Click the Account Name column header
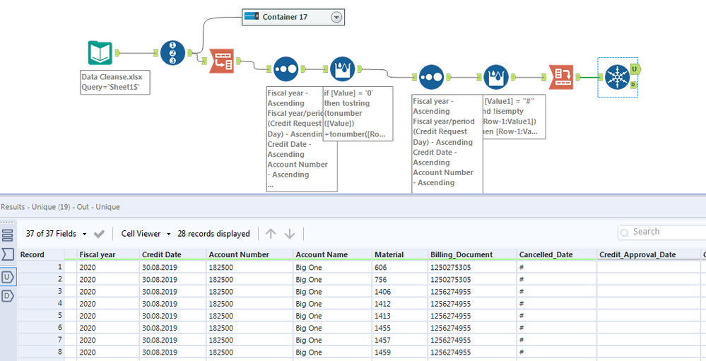This screenshot has height=361, width=706. coord(332,255)
